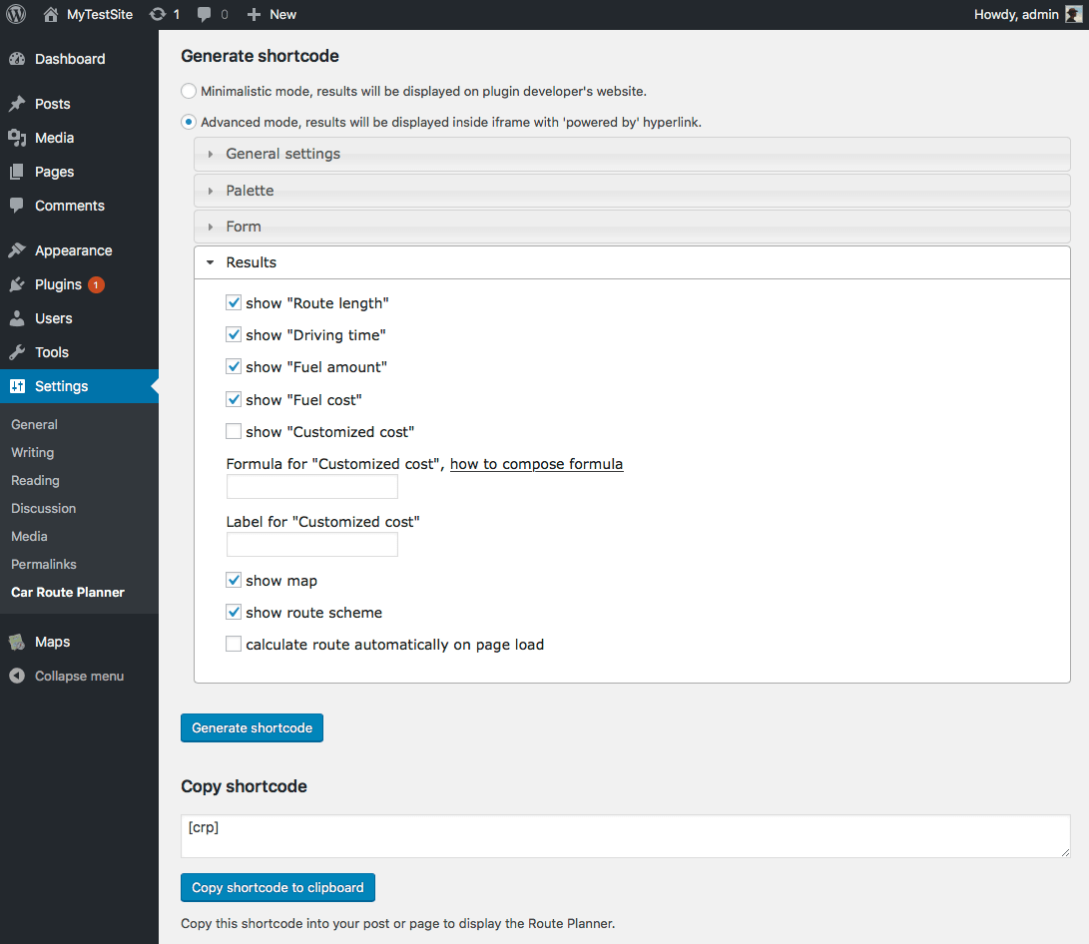1089x944 pixels.
Task: Open the Appearance menu
Action: 73,250
